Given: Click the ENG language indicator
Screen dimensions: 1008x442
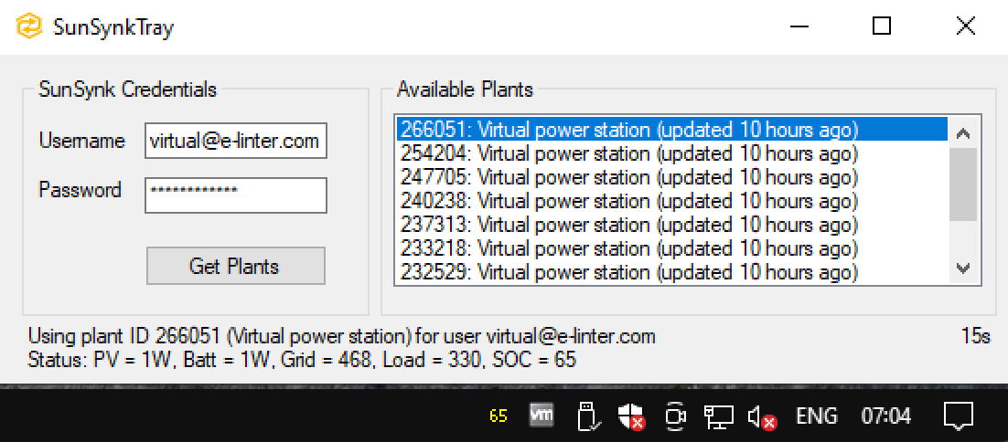Looking at the screenshot, I should click(x=817, y=416).
